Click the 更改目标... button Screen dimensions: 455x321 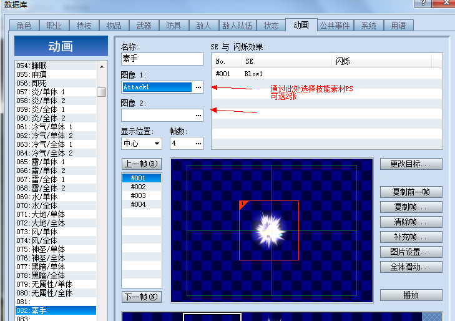411,164
